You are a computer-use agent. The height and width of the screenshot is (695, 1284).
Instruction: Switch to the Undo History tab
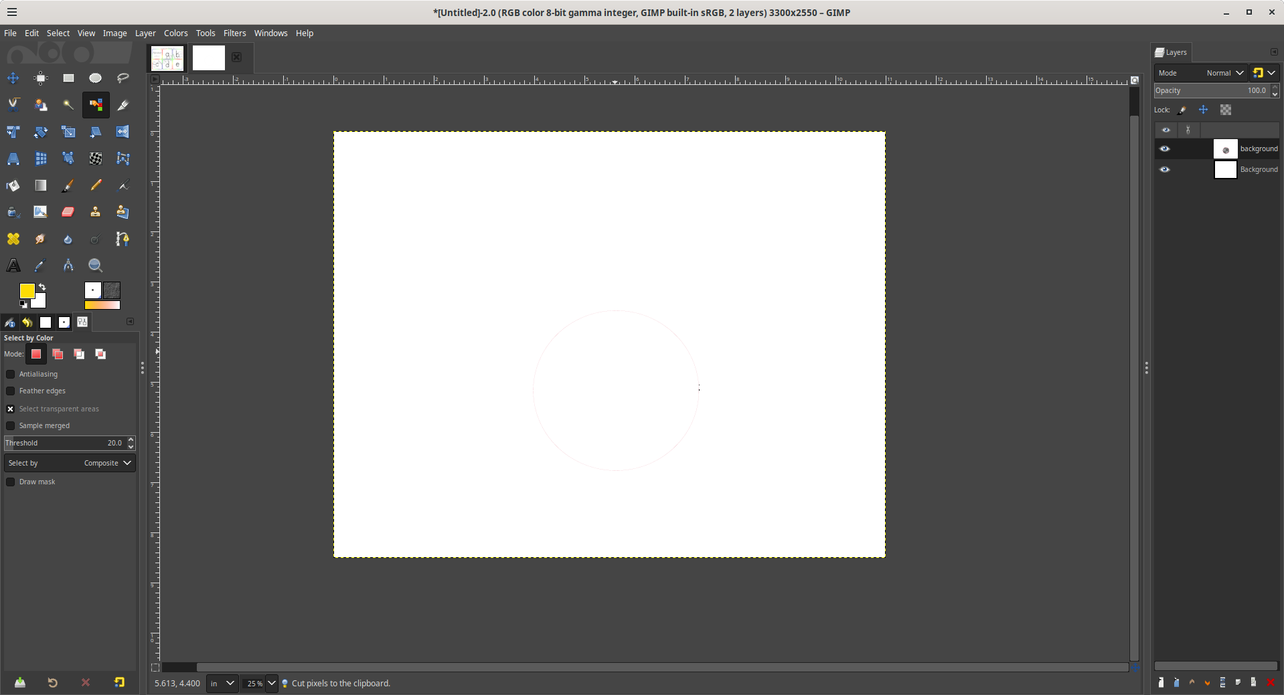point(27,322)
